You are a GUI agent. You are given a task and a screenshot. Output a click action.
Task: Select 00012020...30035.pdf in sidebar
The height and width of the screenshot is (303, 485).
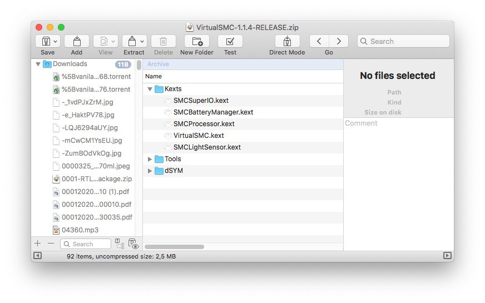[92, 217]
